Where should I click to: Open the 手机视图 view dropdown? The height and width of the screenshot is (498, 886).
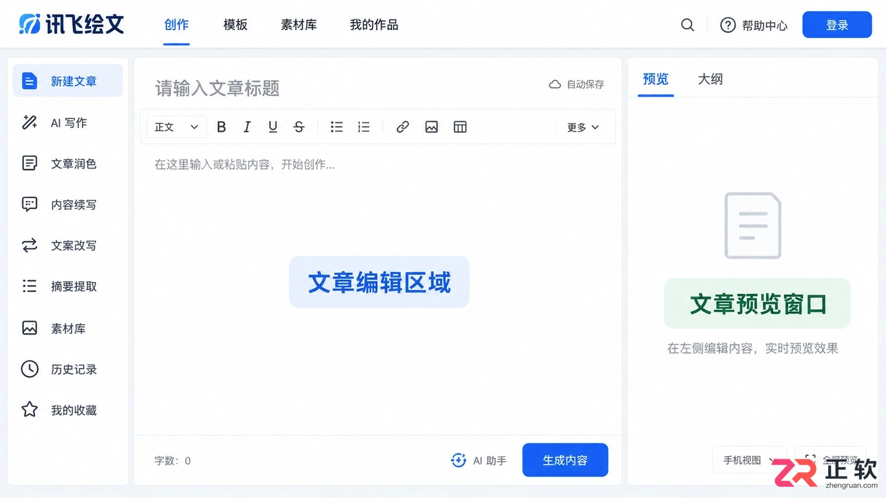749,460
